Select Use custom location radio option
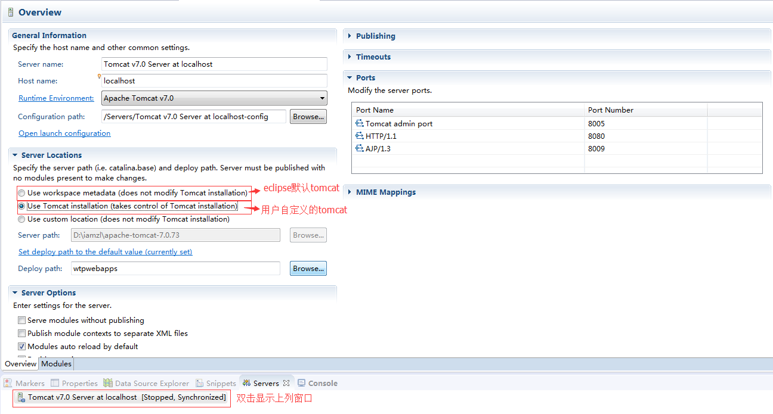 coord(22,219)
